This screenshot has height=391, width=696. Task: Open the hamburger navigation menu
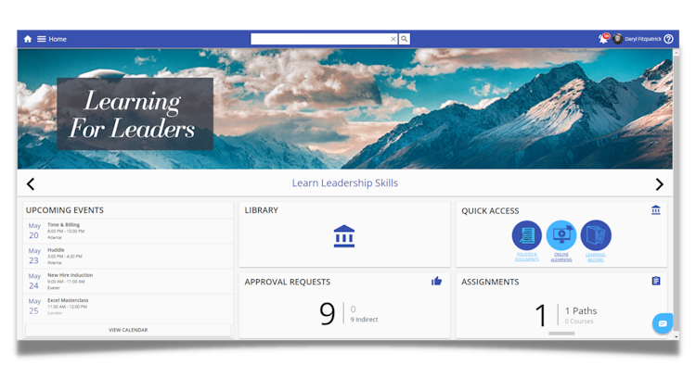pos(41,39)
